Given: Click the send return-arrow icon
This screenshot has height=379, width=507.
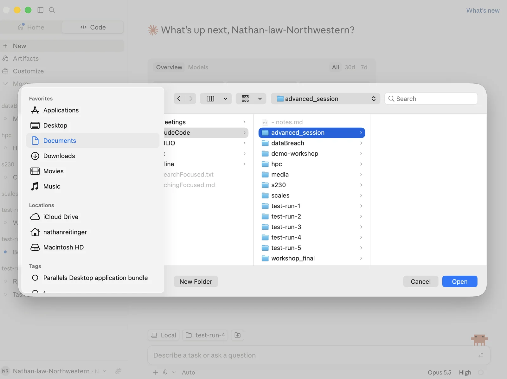Looking at the screenshot, I should pyautogui.click(x=481, y=355).
